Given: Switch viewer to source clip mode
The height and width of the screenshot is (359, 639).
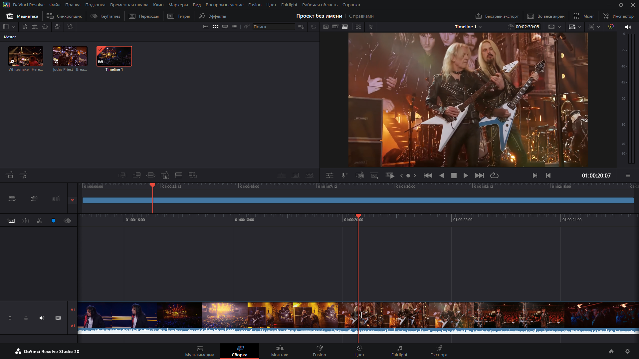Looking at the screenshot, I should [x=326, y=27].
